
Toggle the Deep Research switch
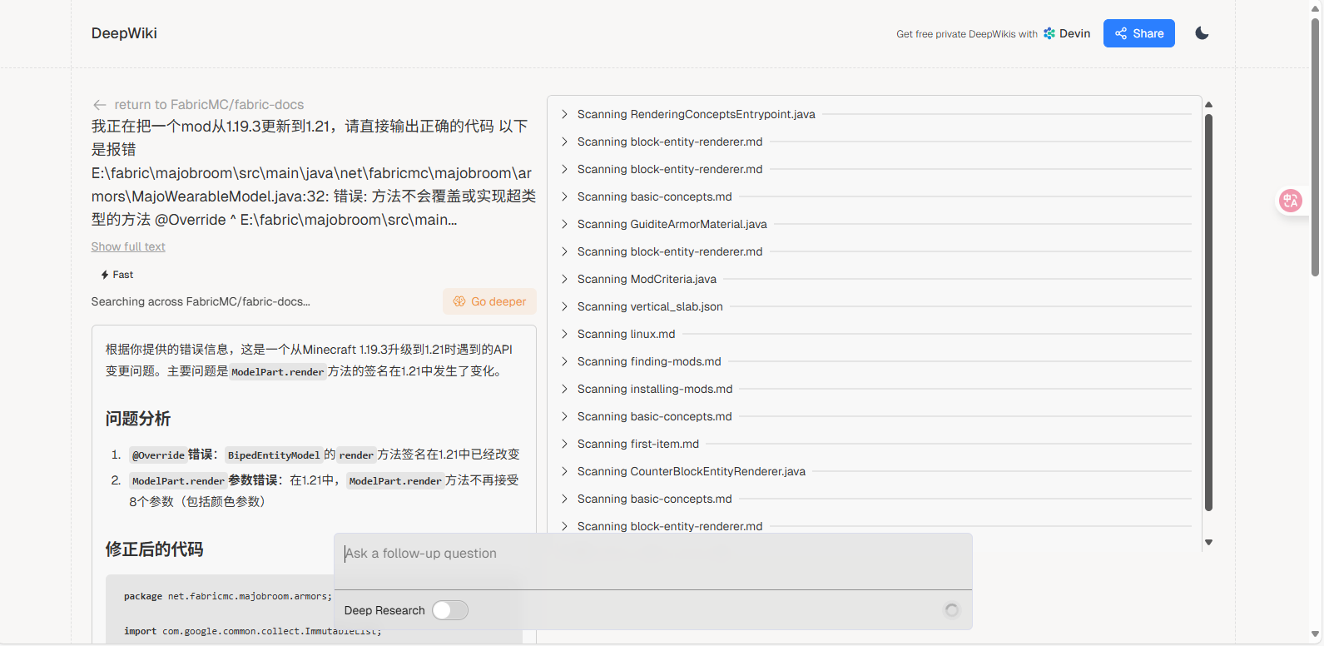point(450,610)
